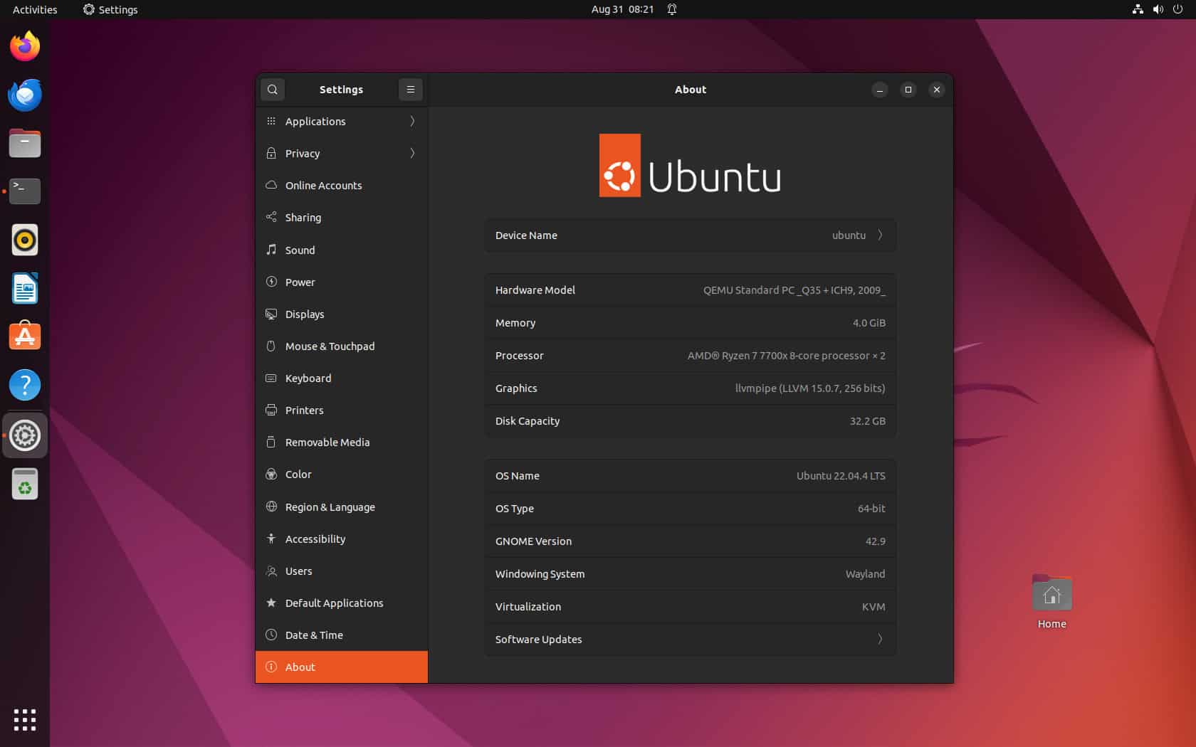Open Software Updates row chevron

coord(880,639)
